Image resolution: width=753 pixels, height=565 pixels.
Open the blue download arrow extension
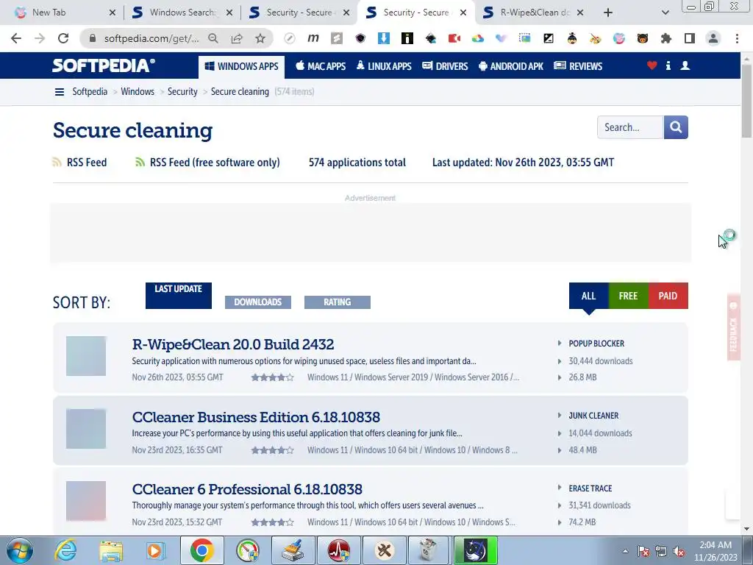click(x=384, y=38)
